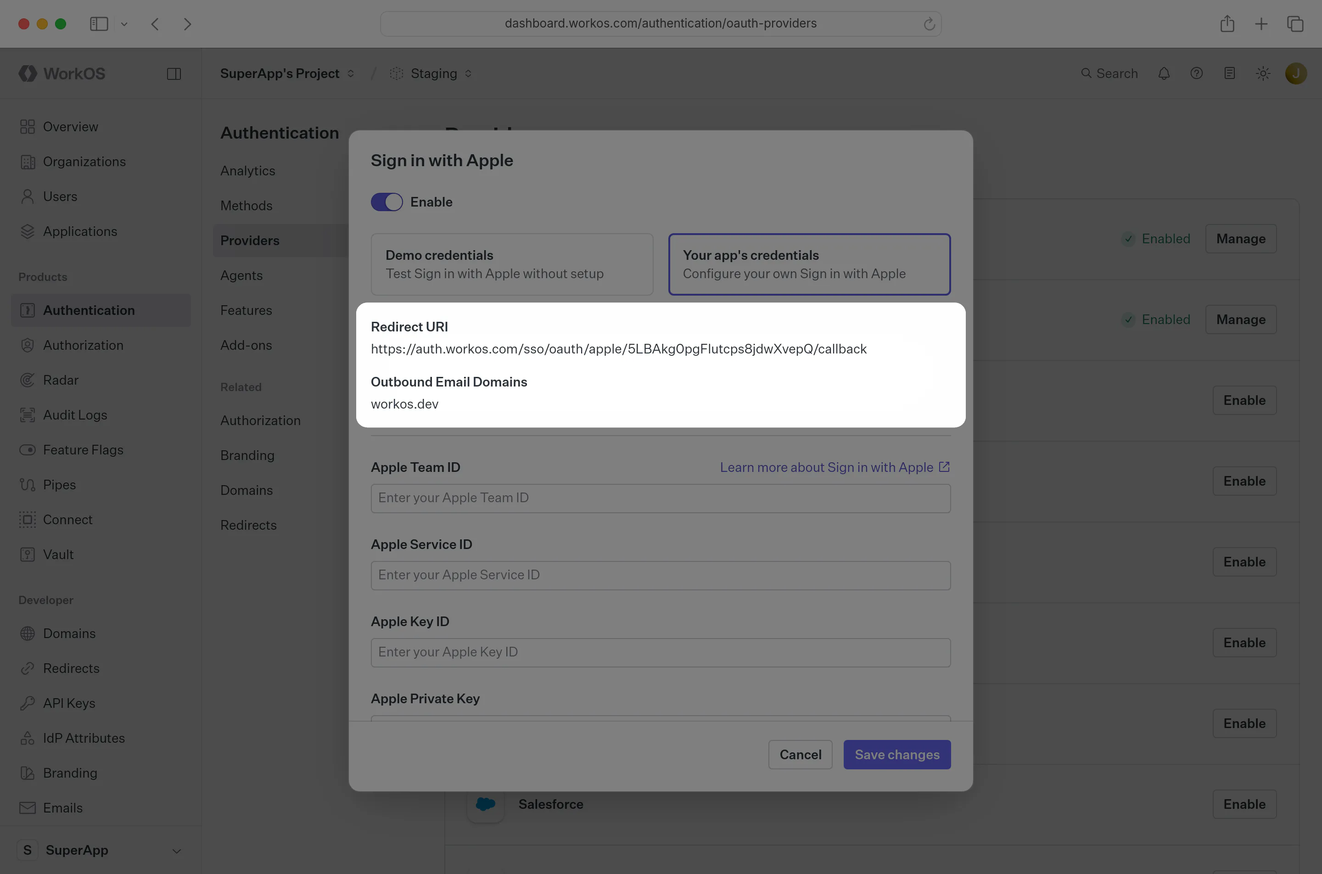
Task: Open Related Redirects link
Action: click(248, 525)
